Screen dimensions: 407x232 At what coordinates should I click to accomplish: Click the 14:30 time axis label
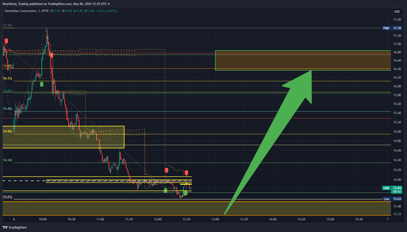301,219
